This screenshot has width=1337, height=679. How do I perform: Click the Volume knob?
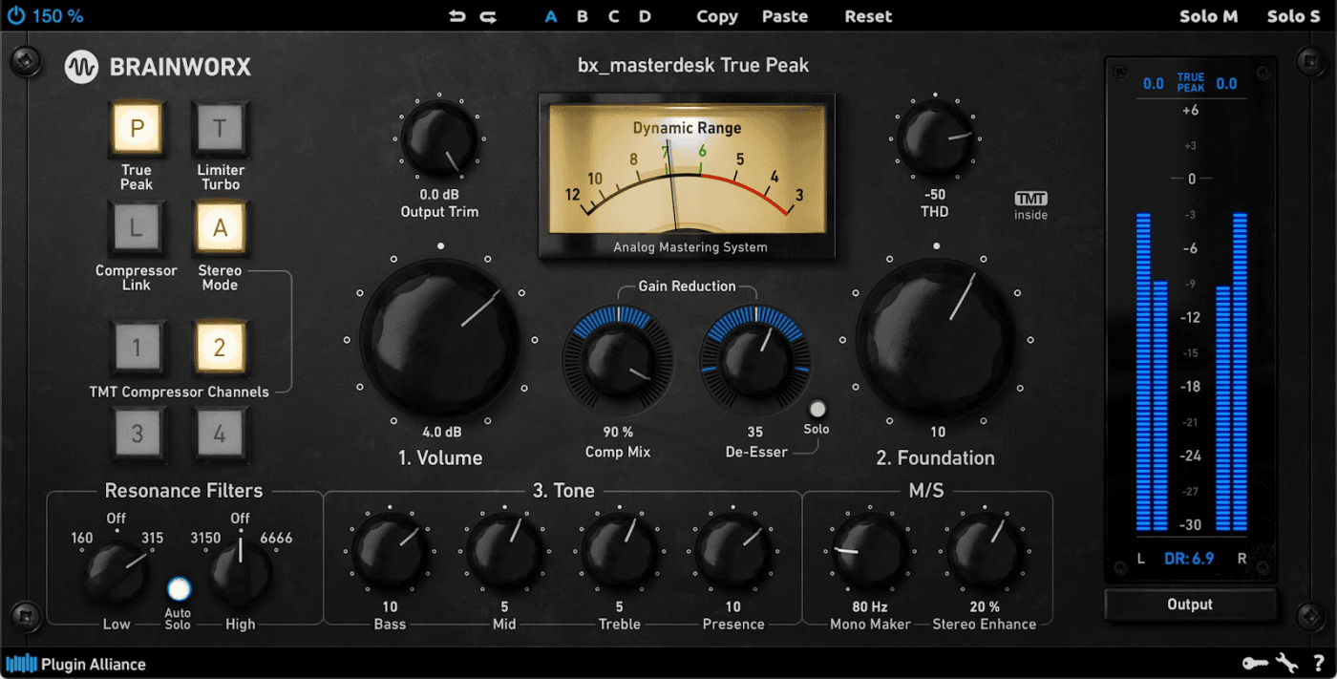pos(439,337)
